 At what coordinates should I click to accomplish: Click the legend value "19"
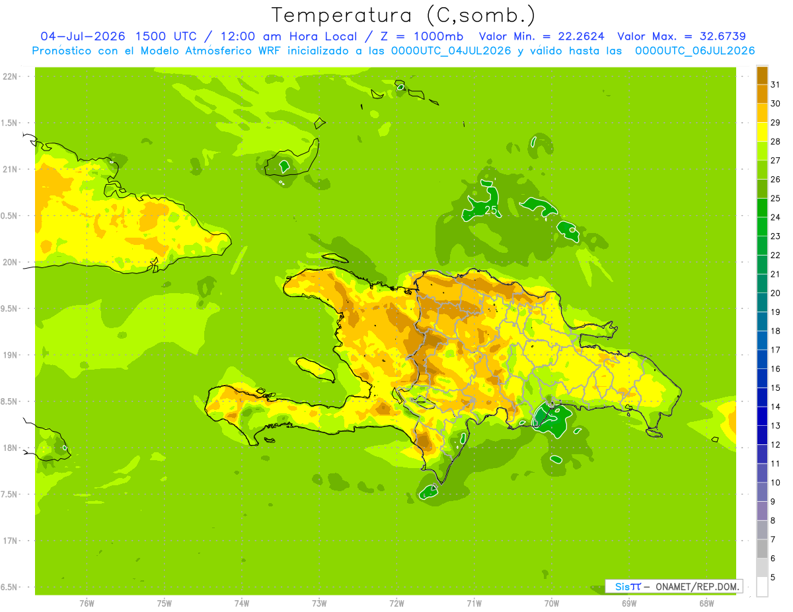pos(776,312)
